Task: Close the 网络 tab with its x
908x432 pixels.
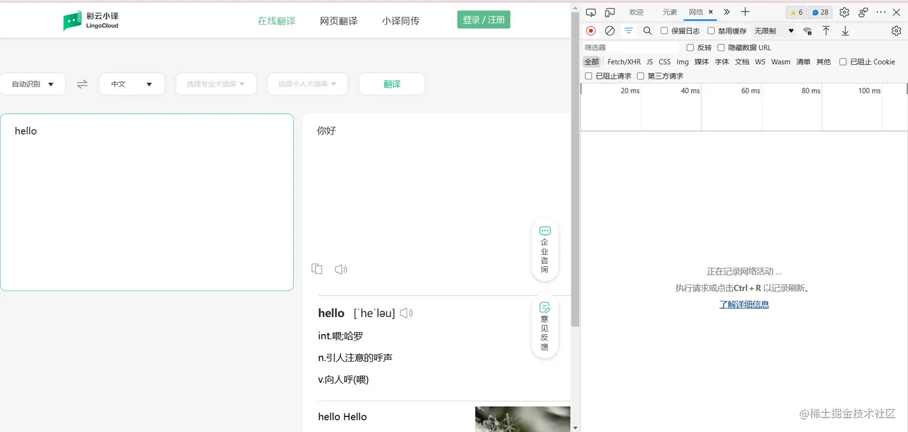Action: 711,12
